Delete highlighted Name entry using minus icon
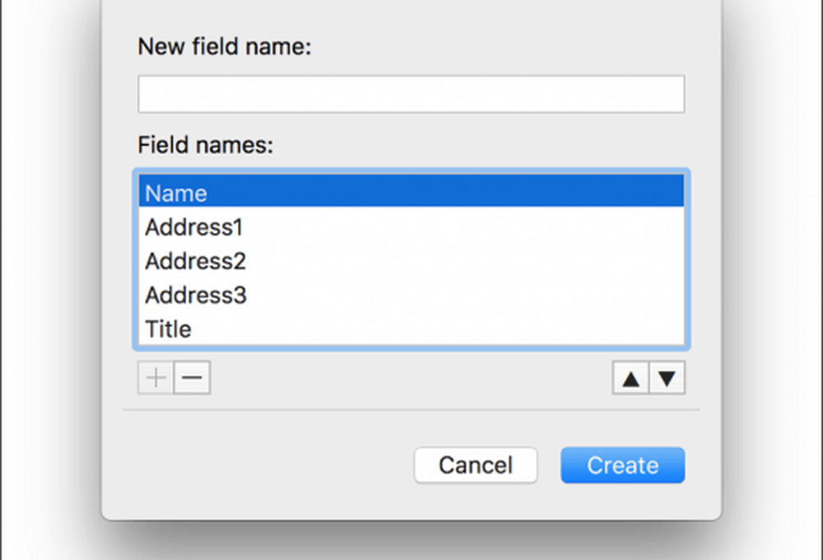The height and width of the screenshot is (560, 823). point(192,379)
